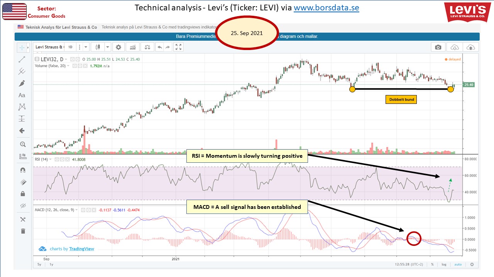Collapse the LEVI32 legend box

37,59
